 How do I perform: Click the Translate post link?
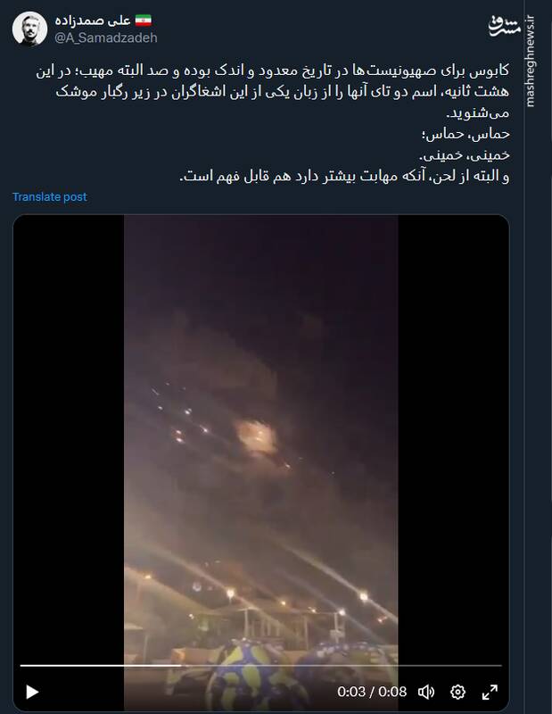click(50, 196)
